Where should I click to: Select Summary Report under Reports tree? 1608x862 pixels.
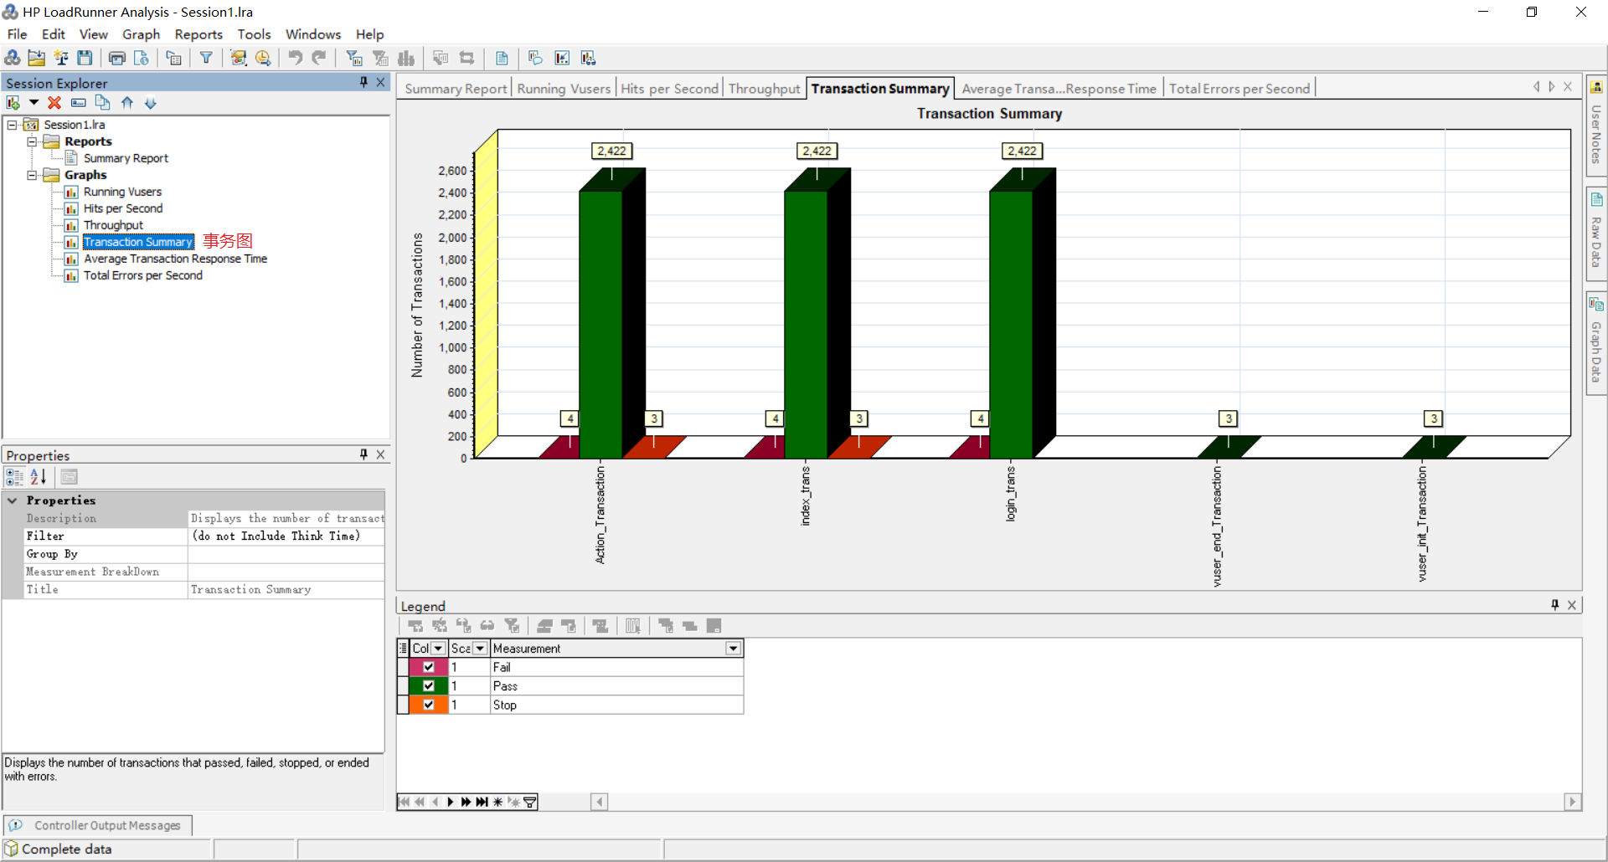tap(126, 158)
